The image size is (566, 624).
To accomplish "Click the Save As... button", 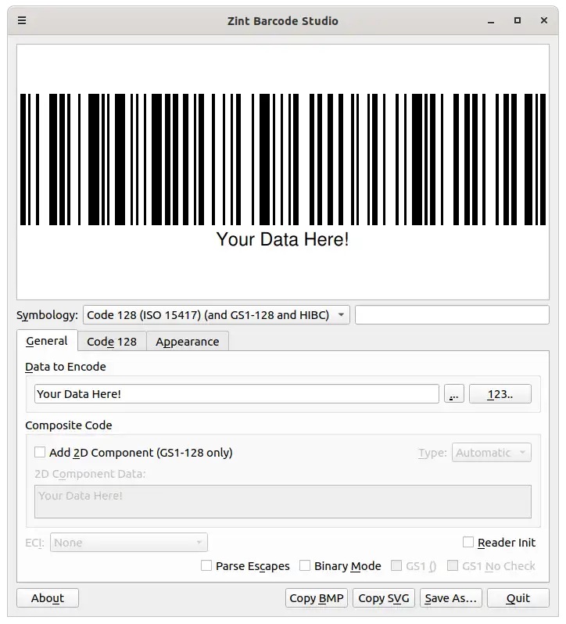I will [x=450, y=597].
